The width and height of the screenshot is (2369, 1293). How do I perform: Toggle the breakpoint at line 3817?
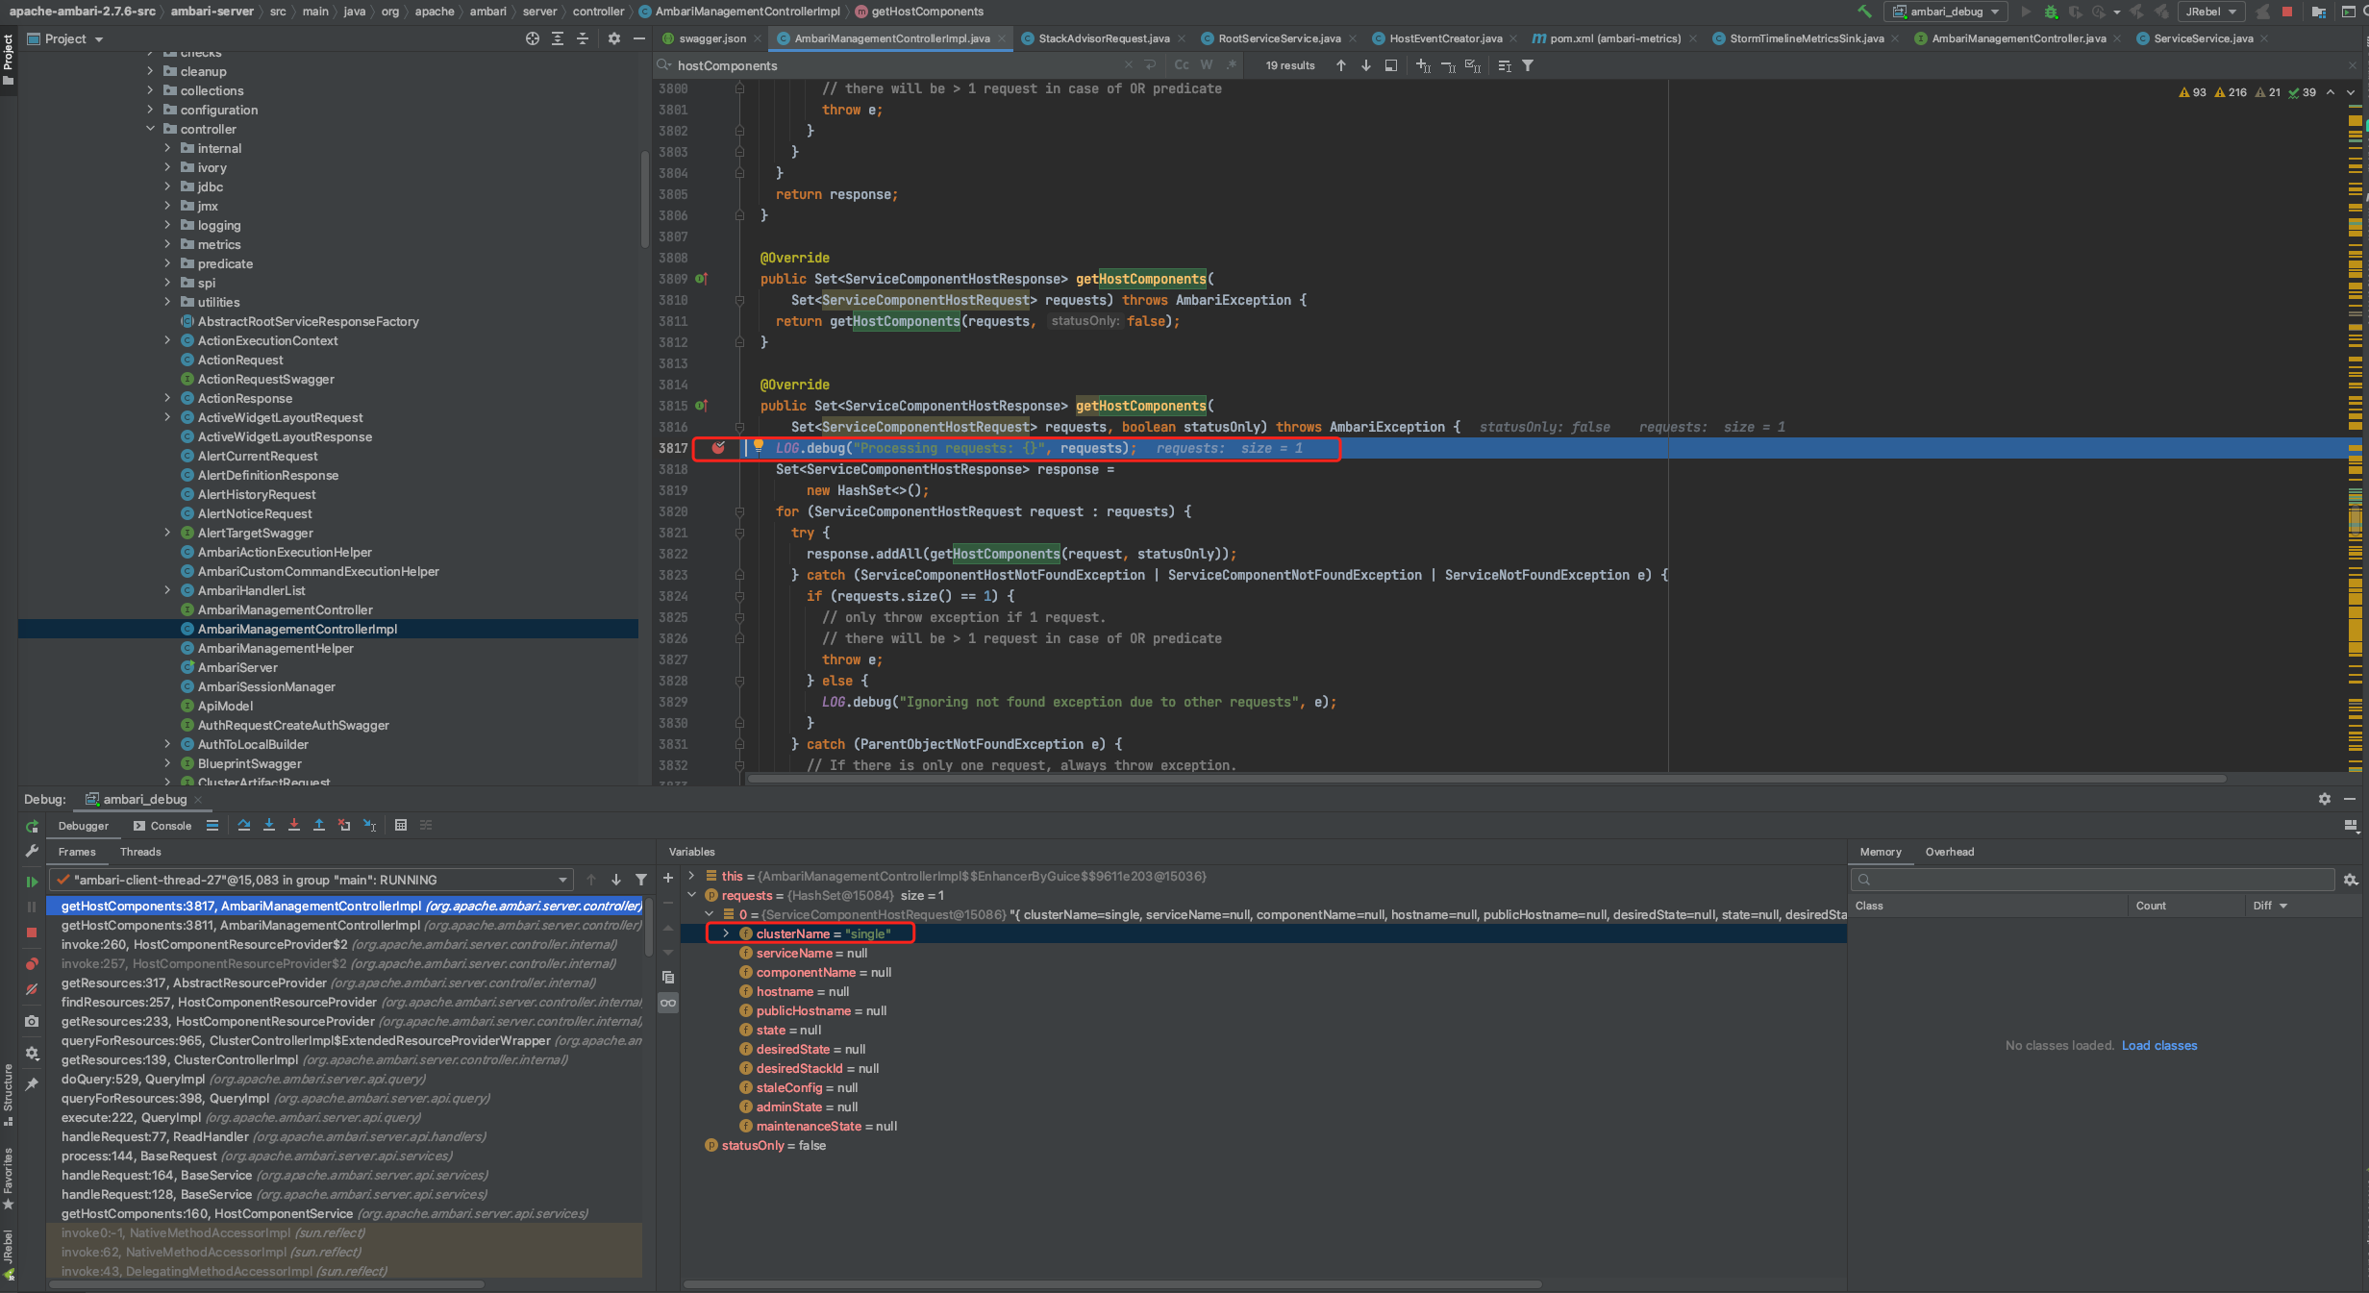718,448
